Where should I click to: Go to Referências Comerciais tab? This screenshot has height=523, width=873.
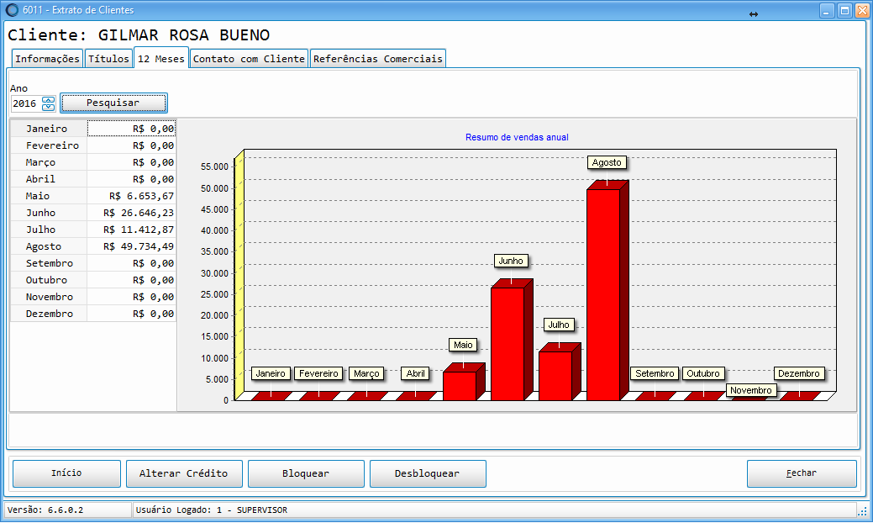(377, 59)
